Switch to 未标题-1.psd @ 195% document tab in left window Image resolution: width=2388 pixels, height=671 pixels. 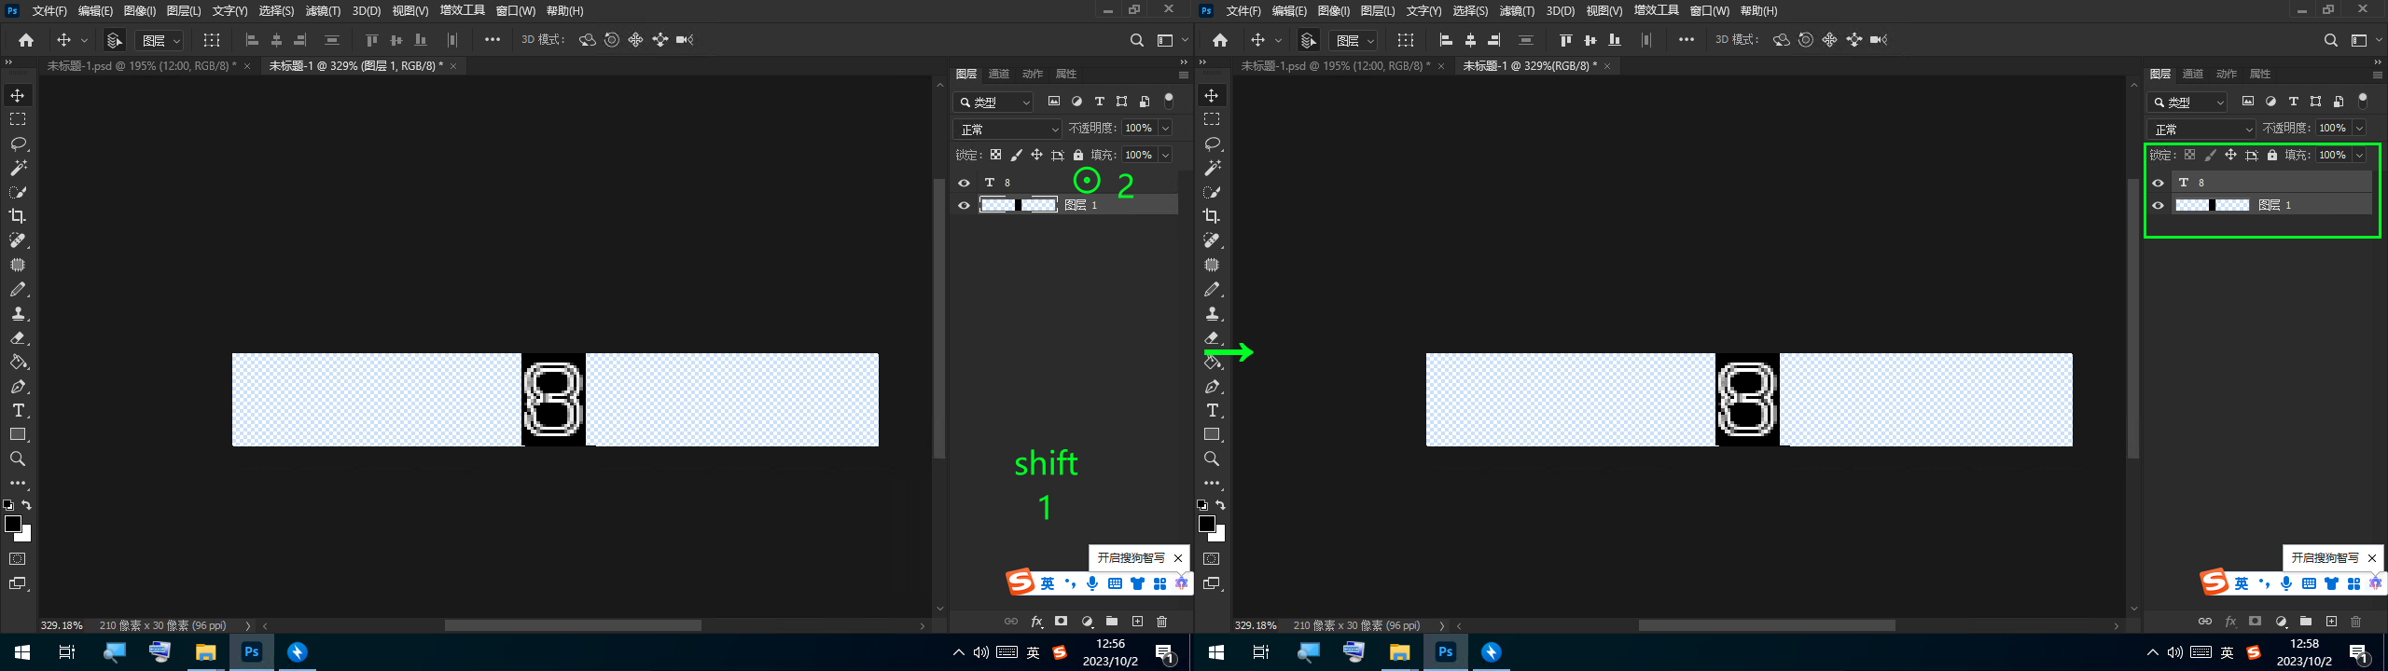pyautogui.click(x=140, y=66)
